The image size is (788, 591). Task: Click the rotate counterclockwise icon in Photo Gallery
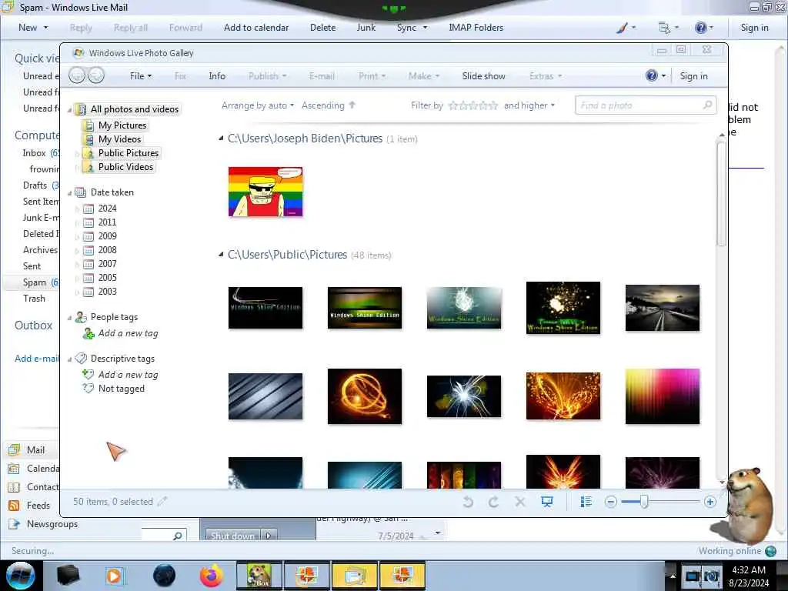468,502
